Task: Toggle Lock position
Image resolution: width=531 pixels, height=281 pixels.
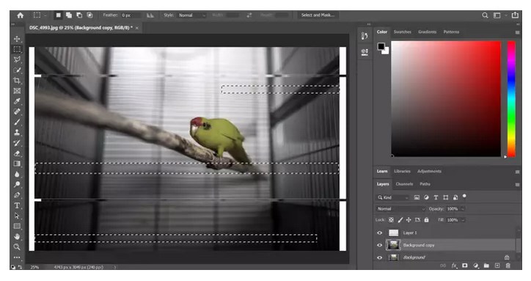Action: (409, 220)
